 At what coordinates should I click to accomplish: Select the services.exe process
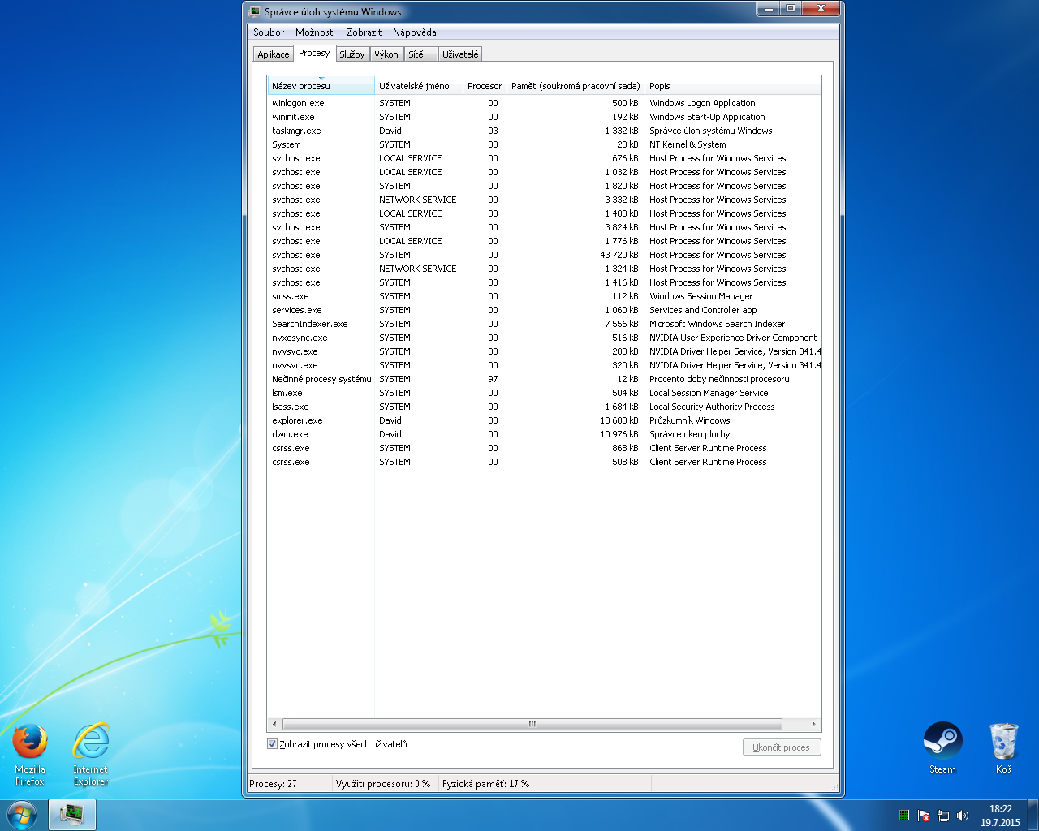point(544,310)
